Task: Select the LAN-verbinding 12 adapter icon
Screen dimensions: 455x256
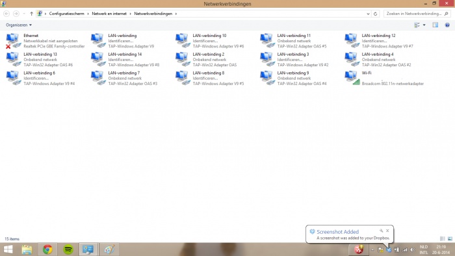Action: (352, 40)
